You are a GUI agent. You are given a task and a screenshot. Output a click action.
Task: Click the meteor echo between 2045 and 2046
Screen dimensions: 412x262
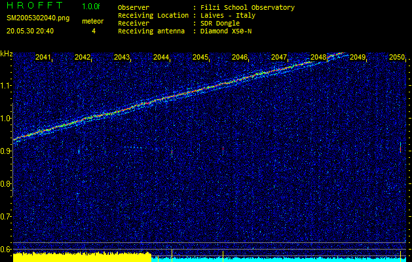pyautogui.click(x=223, y=149)
